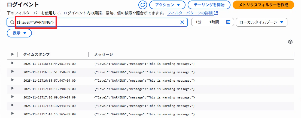Click message of the 16:55:51.258 row

(x=145, y=72)
